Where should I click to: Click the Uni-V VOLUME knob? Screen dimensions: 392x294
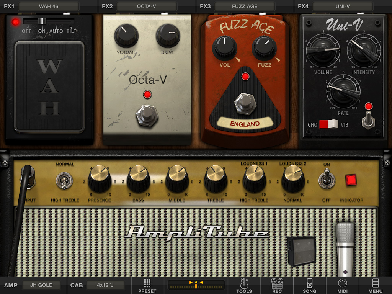323,51
